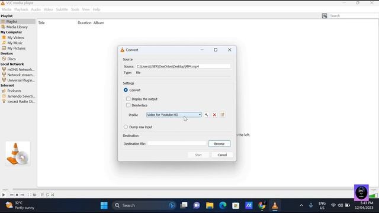
Task: Open the weather widget 32°C
Action: point(20,205)
